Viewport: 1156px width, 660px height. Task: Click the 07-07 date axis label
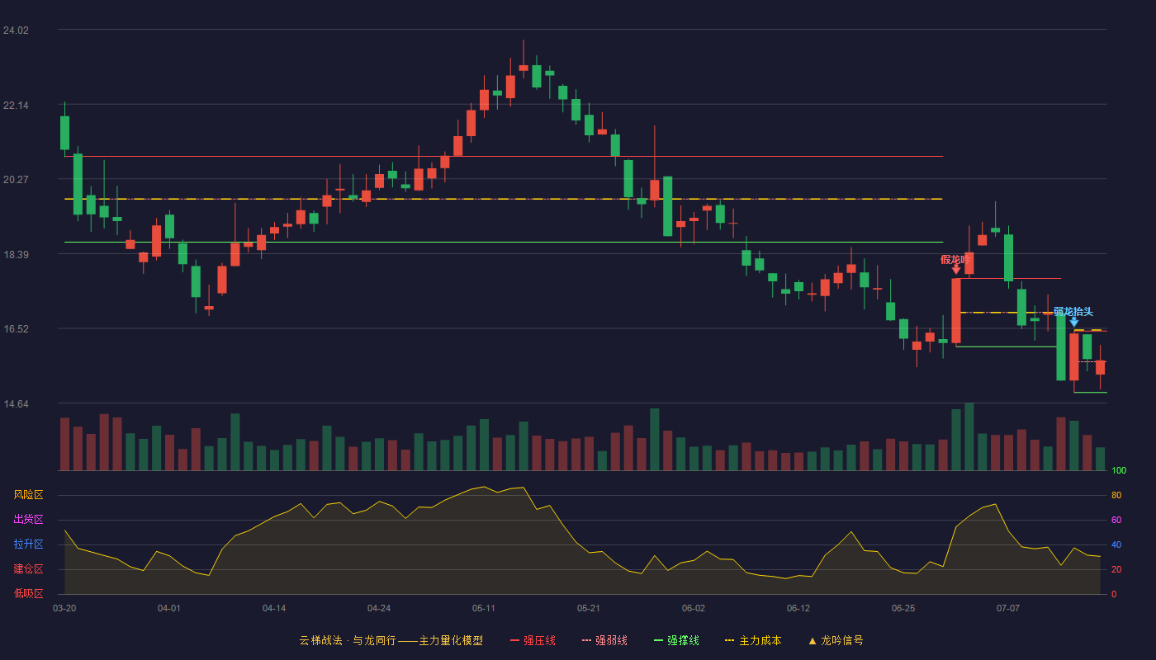click(1008, 608)
